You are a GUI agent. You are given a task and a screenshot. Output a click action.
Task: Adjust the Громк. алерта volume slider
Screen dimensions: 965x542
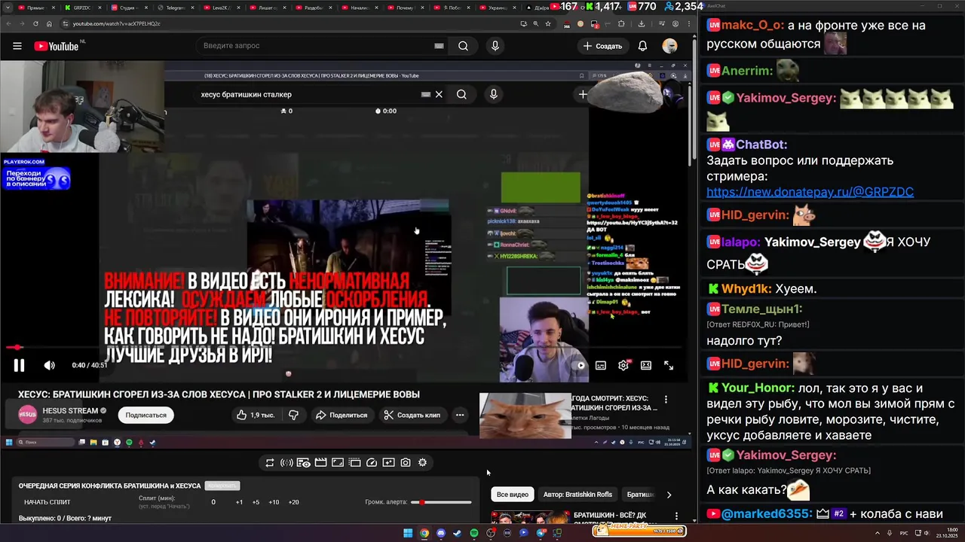tap(442, 502)
